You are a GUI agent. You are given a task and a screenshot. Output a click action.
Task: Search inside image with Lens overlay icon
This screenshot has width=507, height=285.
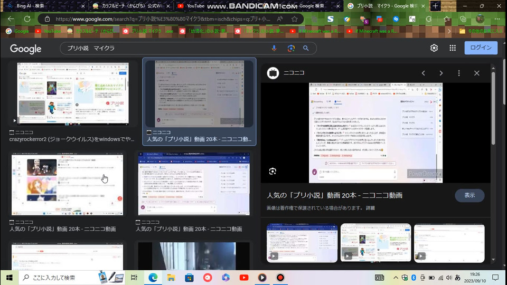coord(273,171)
